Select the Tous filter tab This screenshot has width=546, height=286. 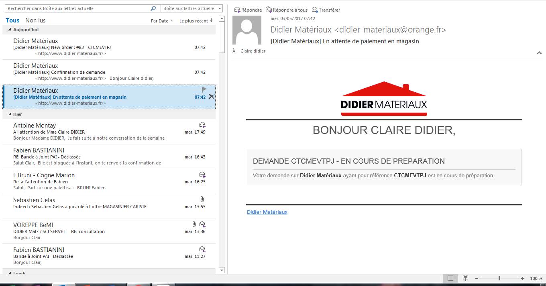coord(12,20)
